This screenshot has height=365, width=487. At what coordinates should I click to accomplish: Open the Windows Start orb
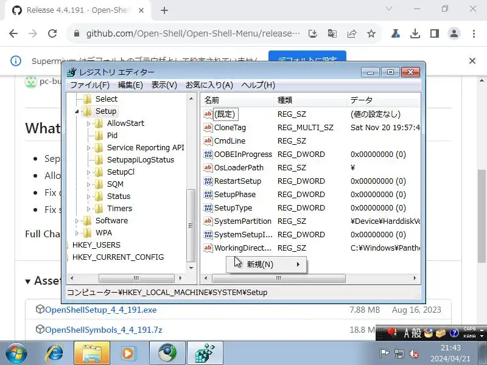click(x=16, y=353)
